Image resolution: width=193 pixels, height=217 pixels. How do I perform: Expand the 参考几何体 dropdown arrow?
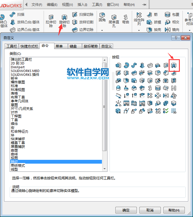[x=190, y=30]
